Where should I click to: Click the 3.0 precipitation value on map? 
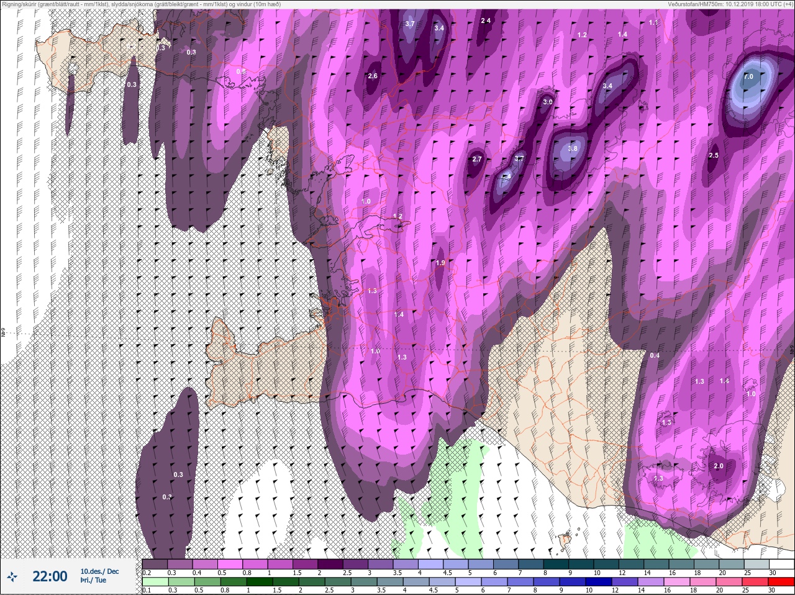pos(547,102)
